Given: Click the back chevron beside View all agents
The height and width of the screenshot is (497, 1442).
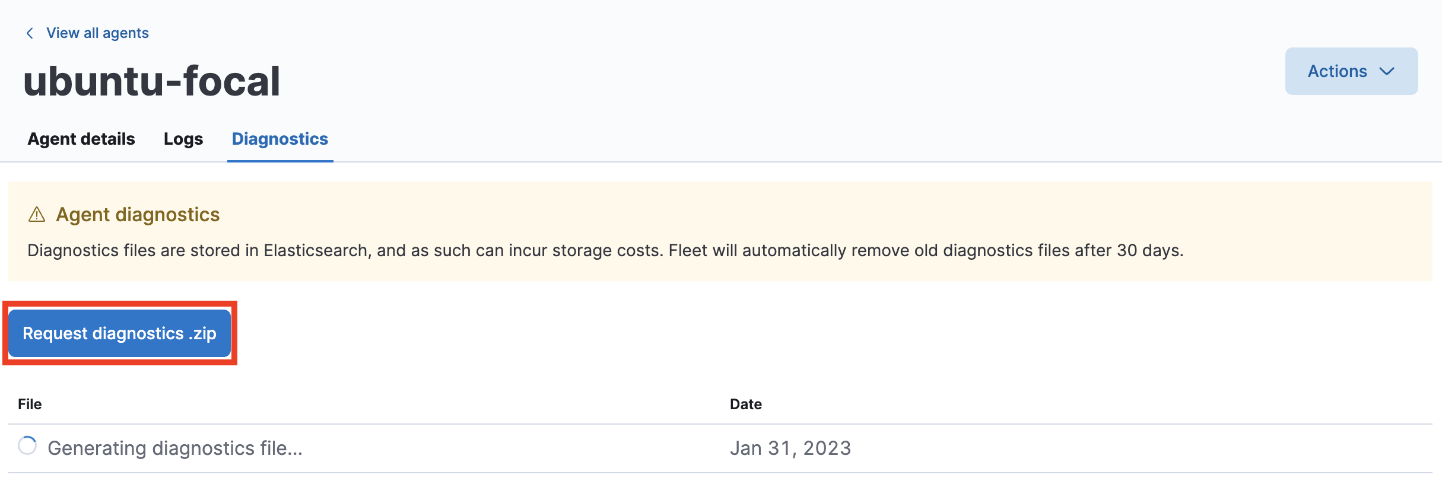Looking at the screenshot, I should [x=29, y=33].
